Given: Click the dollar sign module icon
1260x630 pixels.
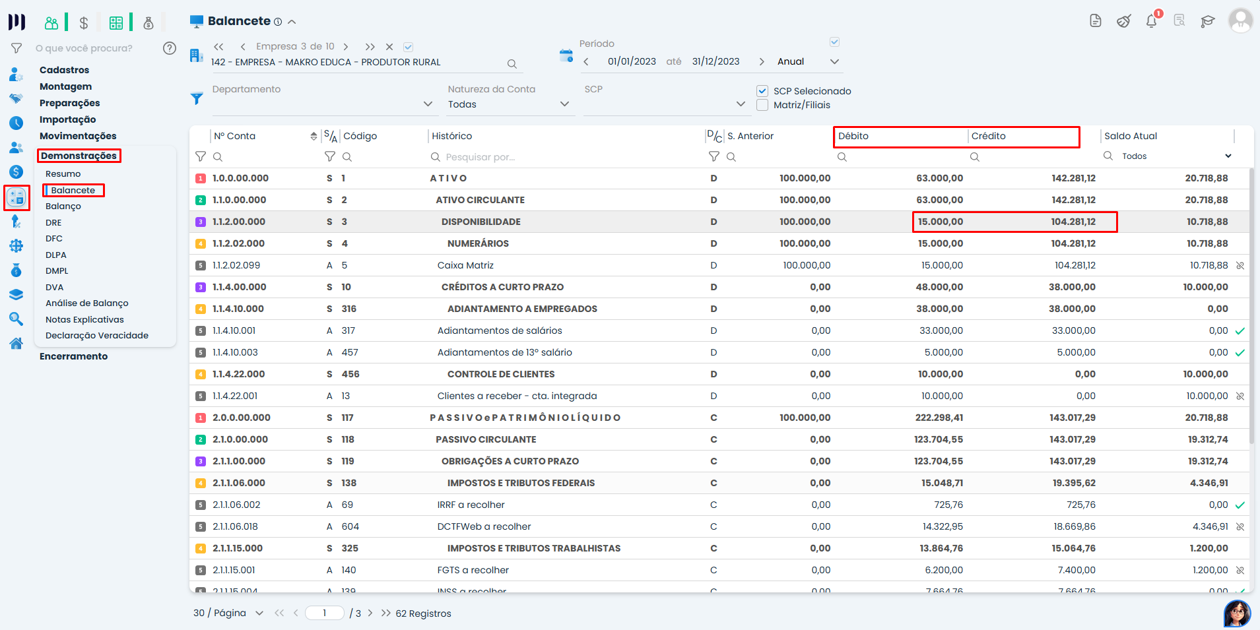Looking at the screenshot, I should (x=84, y=23).
